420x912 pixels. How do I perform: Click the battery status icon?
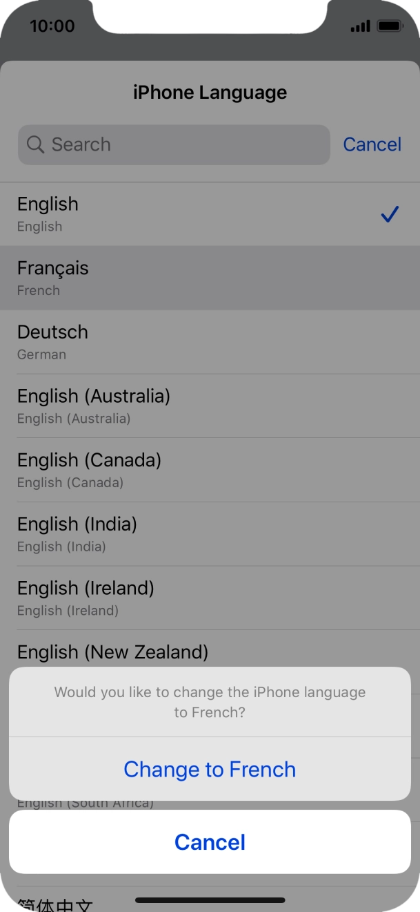tap(387, 24)
